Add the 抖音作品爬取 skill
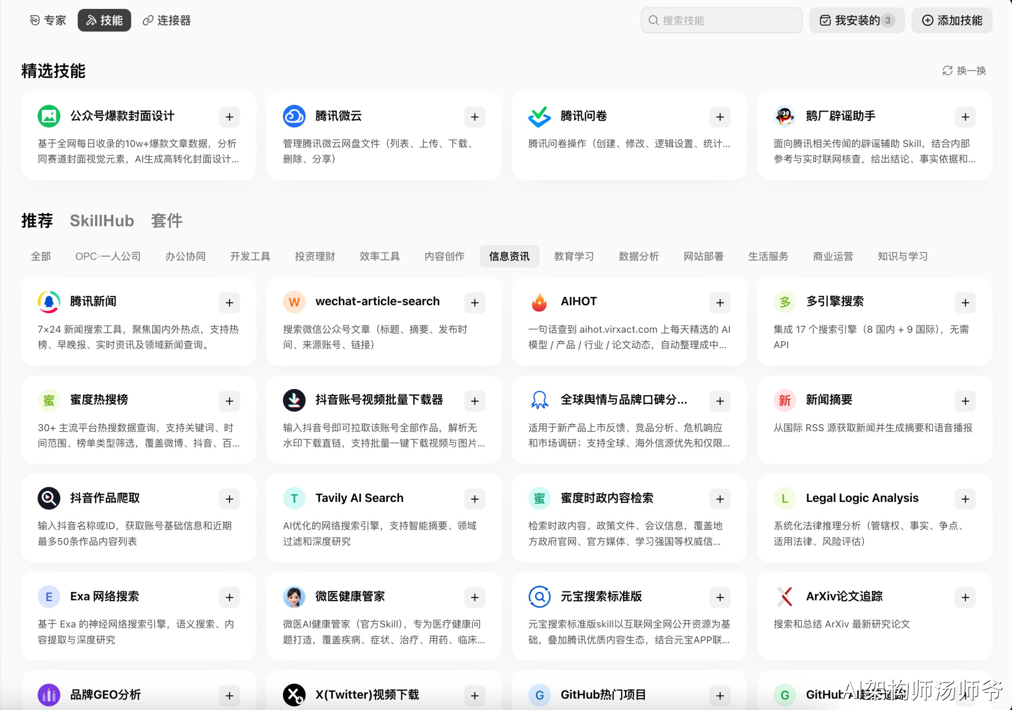 230,499
